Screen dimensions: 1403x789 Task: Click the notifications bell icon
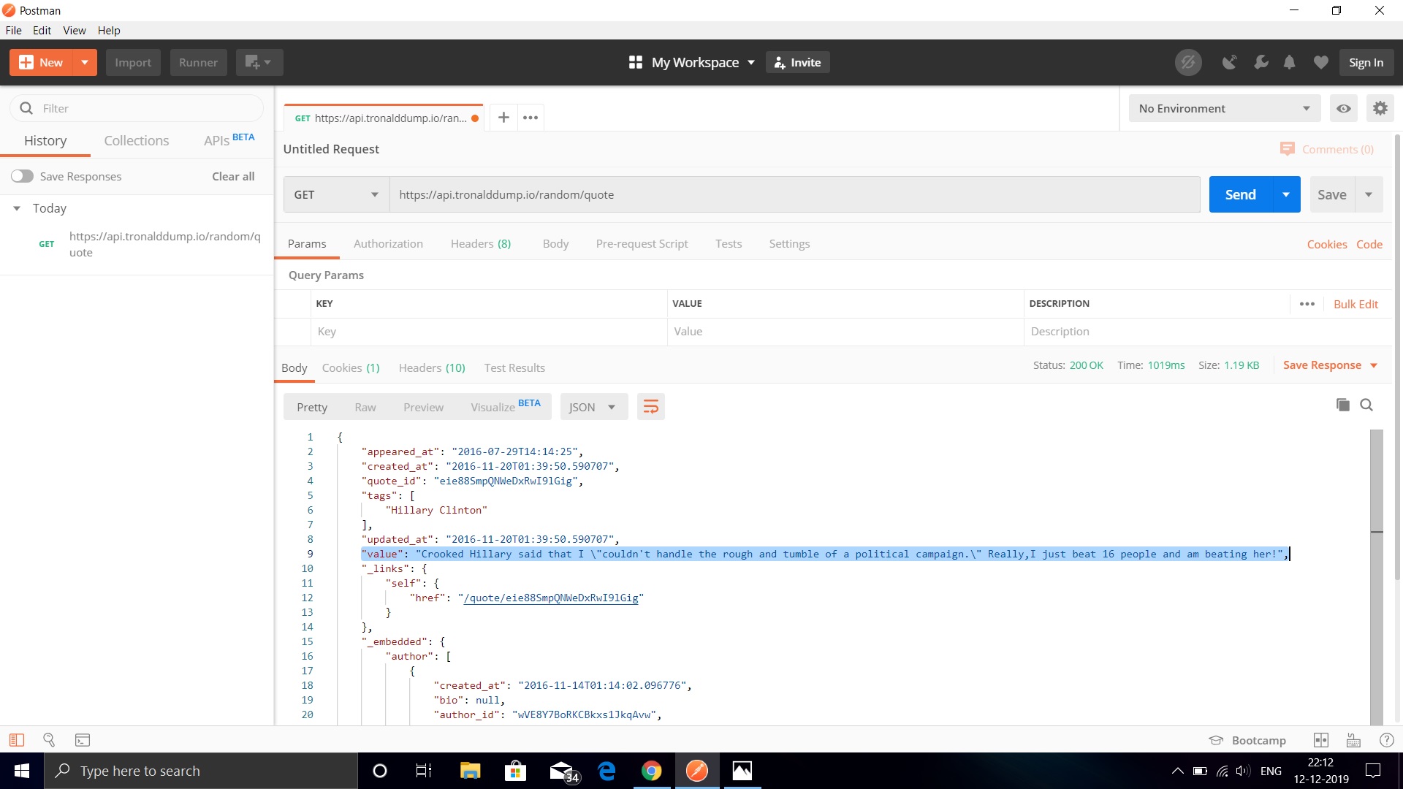tap(1289, 62)
